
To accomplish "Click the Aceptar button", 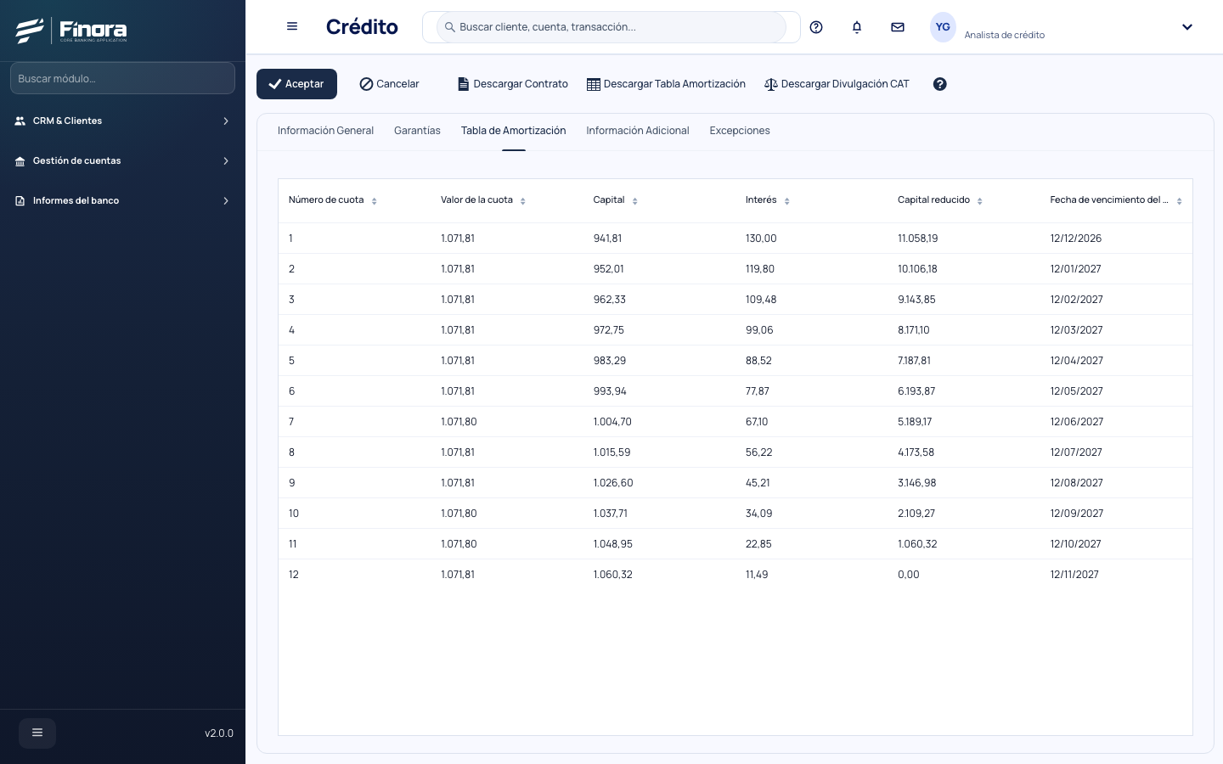I will pyautogui.click(x=296, y=84).
